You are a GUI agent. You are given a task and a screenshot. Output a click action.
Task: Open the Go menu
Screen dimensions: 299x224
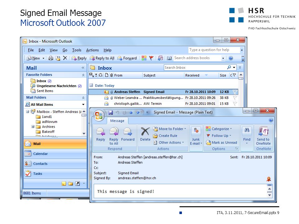point(65,50)
